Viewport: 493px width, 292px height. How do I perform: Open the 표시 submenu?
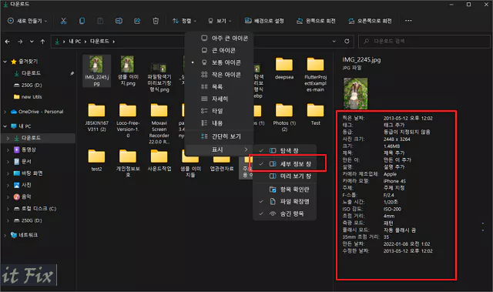[219, 149]
